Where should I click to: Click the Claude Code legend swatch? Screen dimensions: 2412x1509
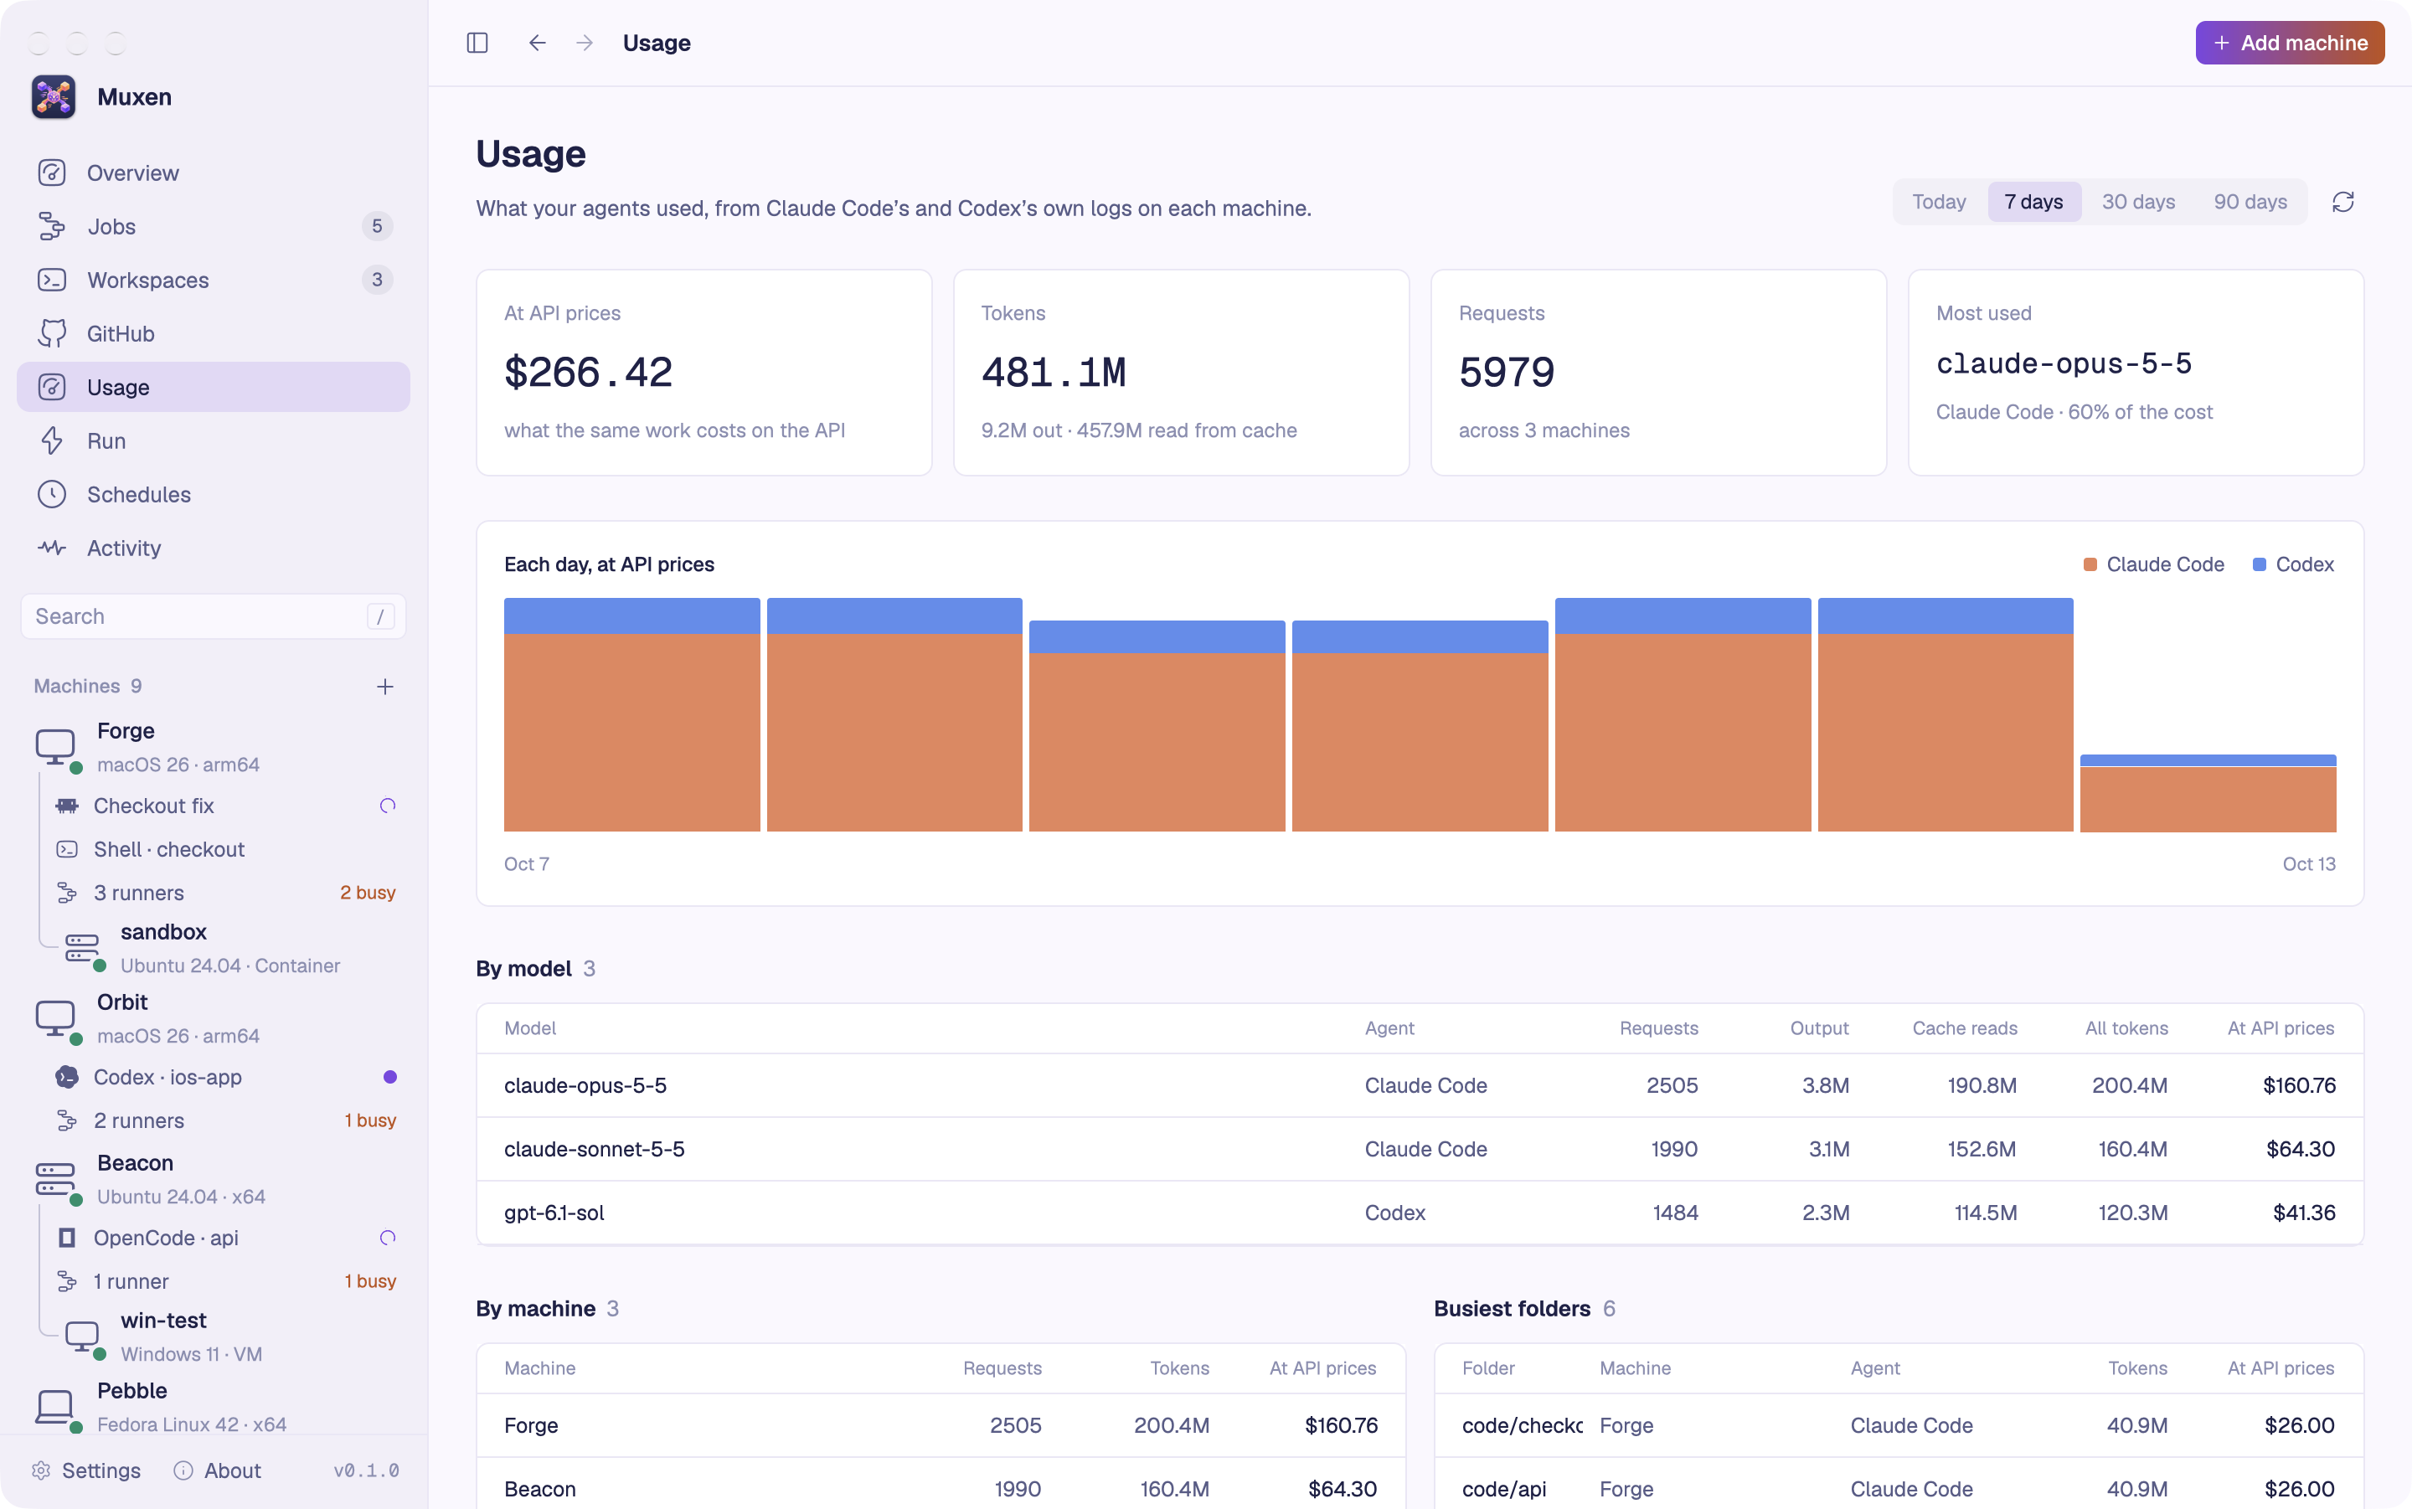tap(2090, 565)
